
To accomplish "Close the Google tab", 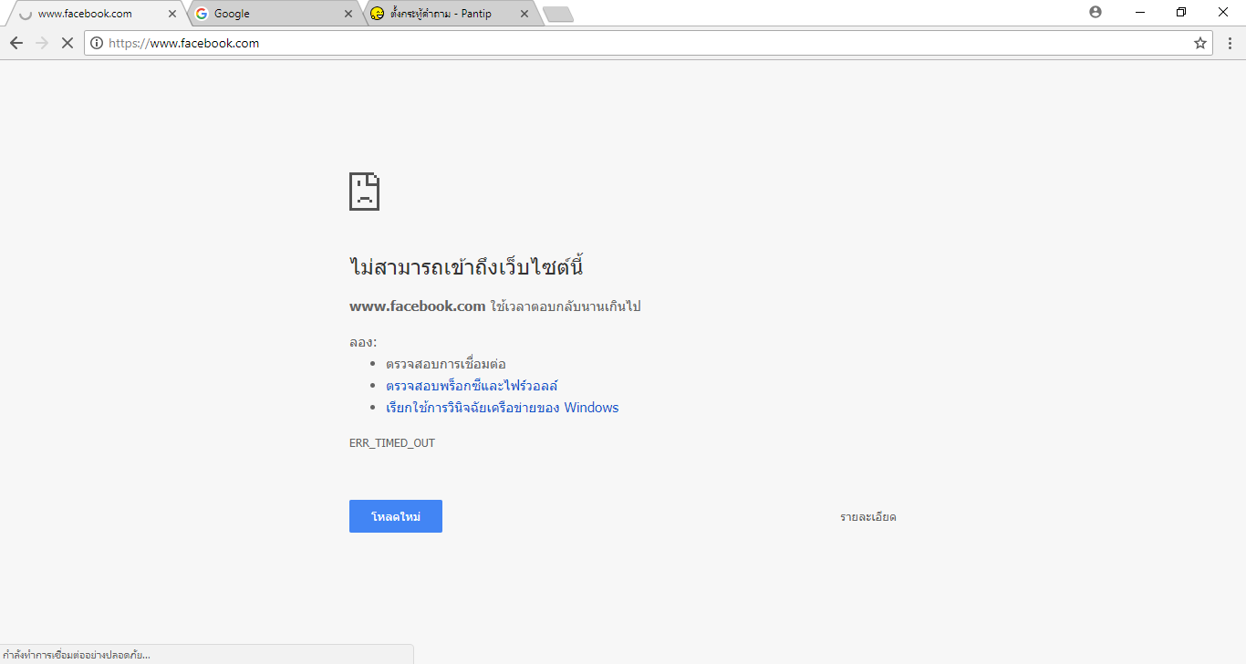I will (348, 14).
